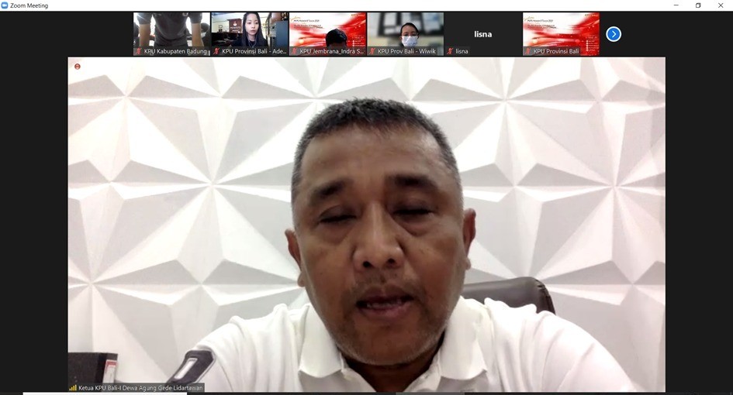This screenshot has height=395, width=733.
Task: Click signal strength icon beside Ketua KPU Bali
Action: (73, 387)
